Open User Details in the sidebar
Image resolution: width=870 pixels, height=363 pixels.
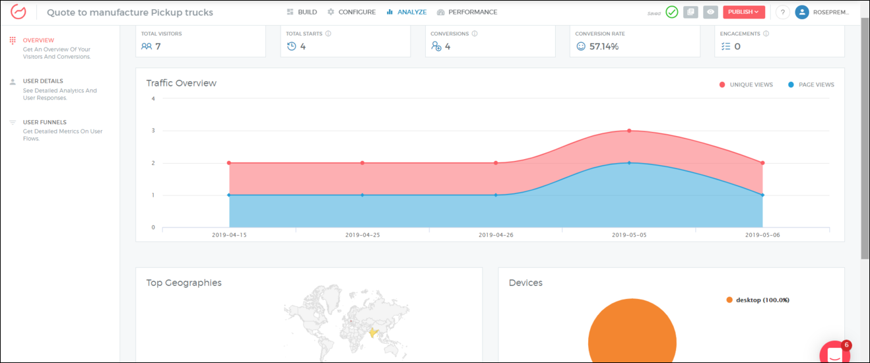pos(44,81)
